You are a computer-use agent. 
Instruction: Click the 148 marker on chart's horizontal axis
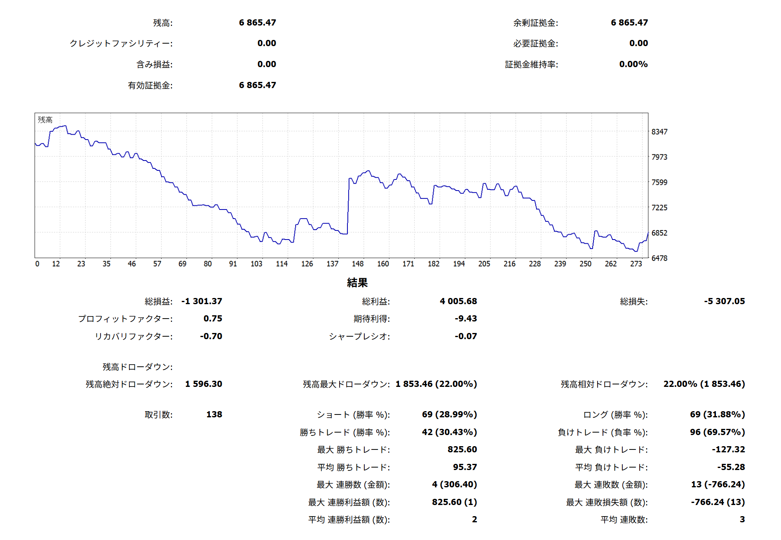[357, 264]
